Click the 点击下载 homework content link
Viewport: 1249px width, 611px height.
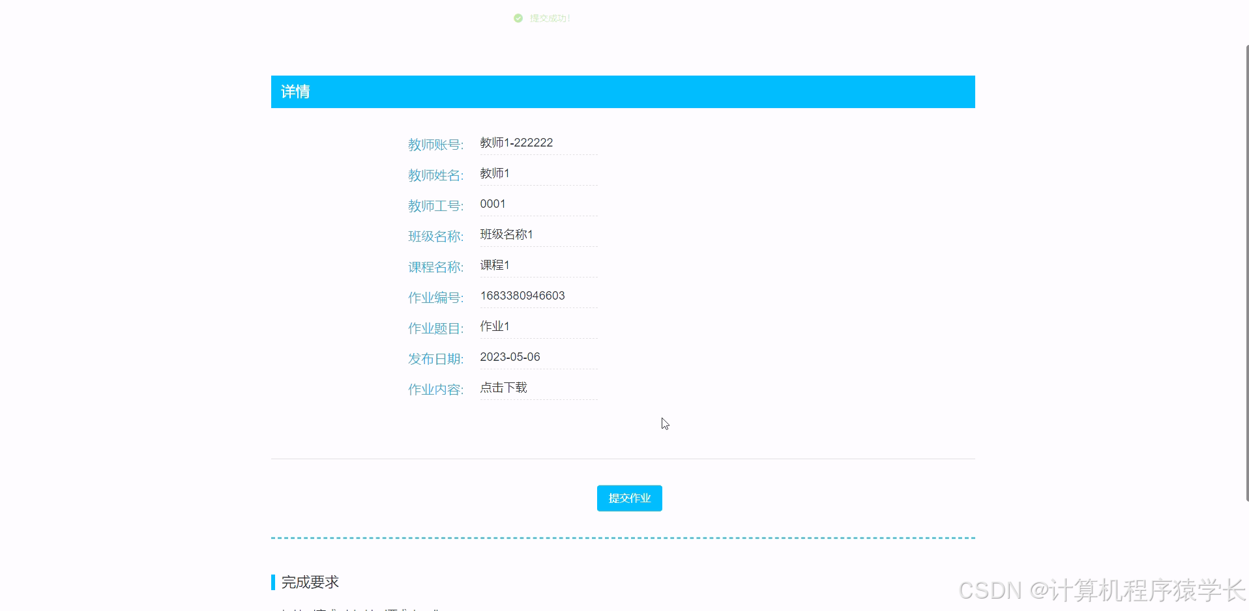503,388
